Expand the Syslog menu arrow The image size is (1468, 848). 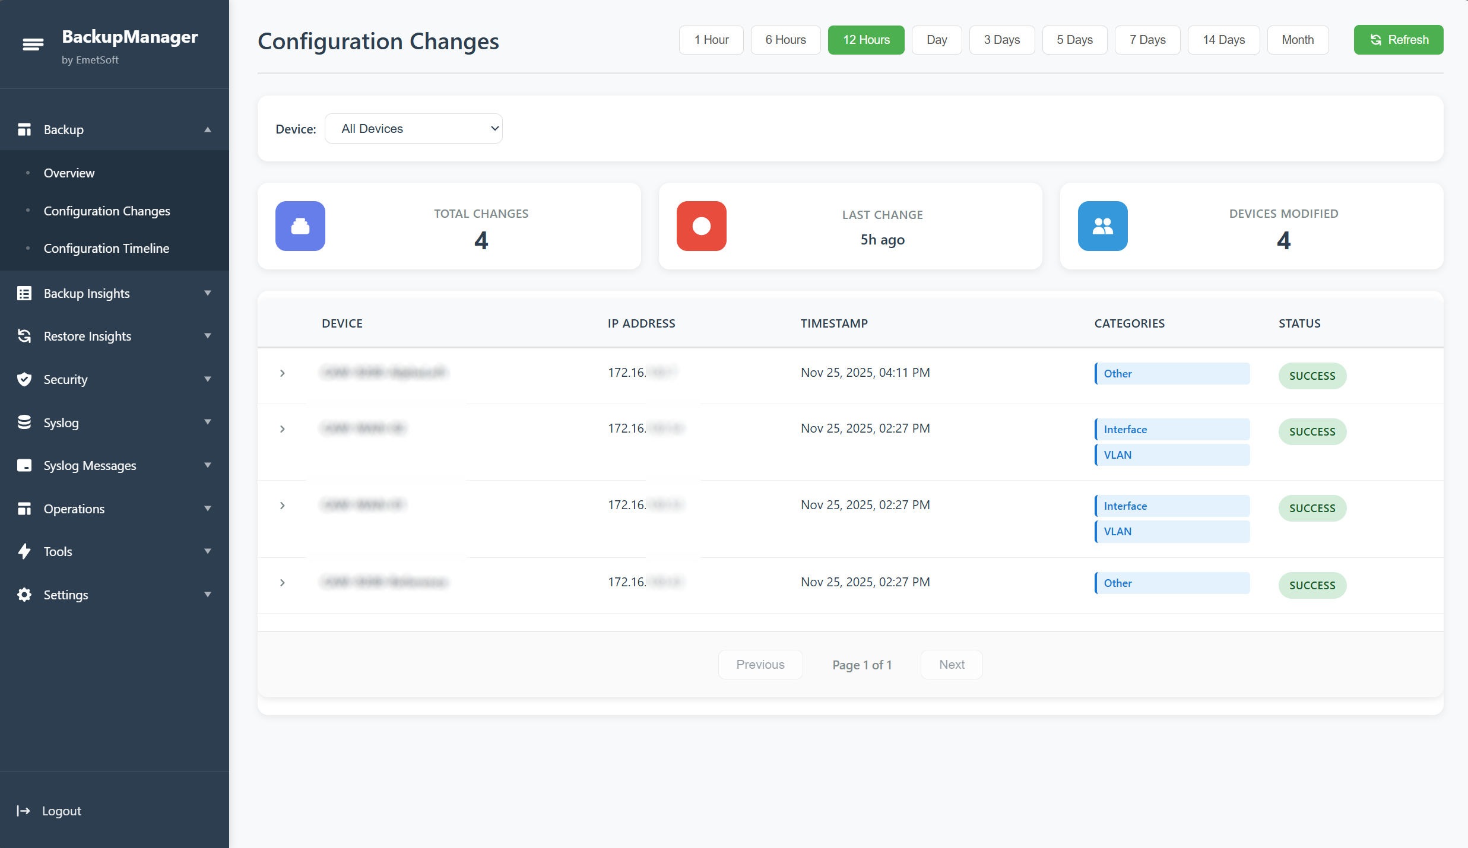(208, 422)
